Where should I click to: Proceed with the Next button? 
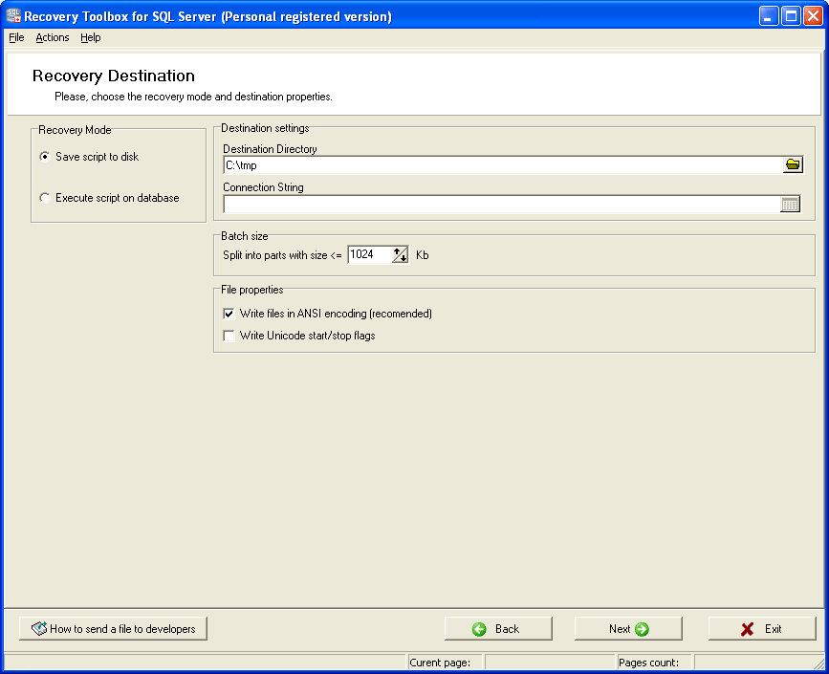[x=628, y=628]
